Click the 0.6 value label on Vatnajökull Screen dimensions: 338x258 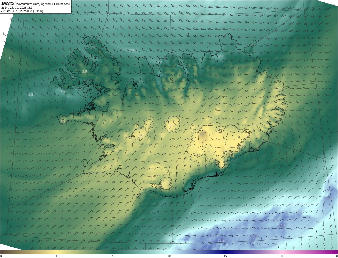pyautogui.click(x=202, y=134)
